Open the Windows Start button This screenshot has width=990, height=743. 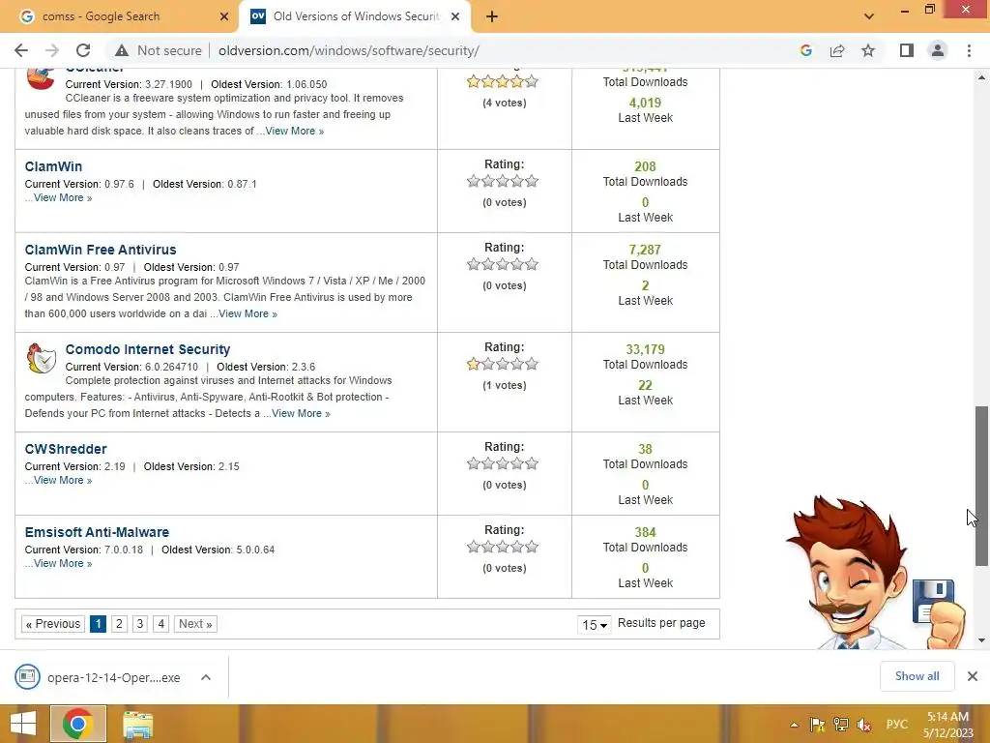23,724
